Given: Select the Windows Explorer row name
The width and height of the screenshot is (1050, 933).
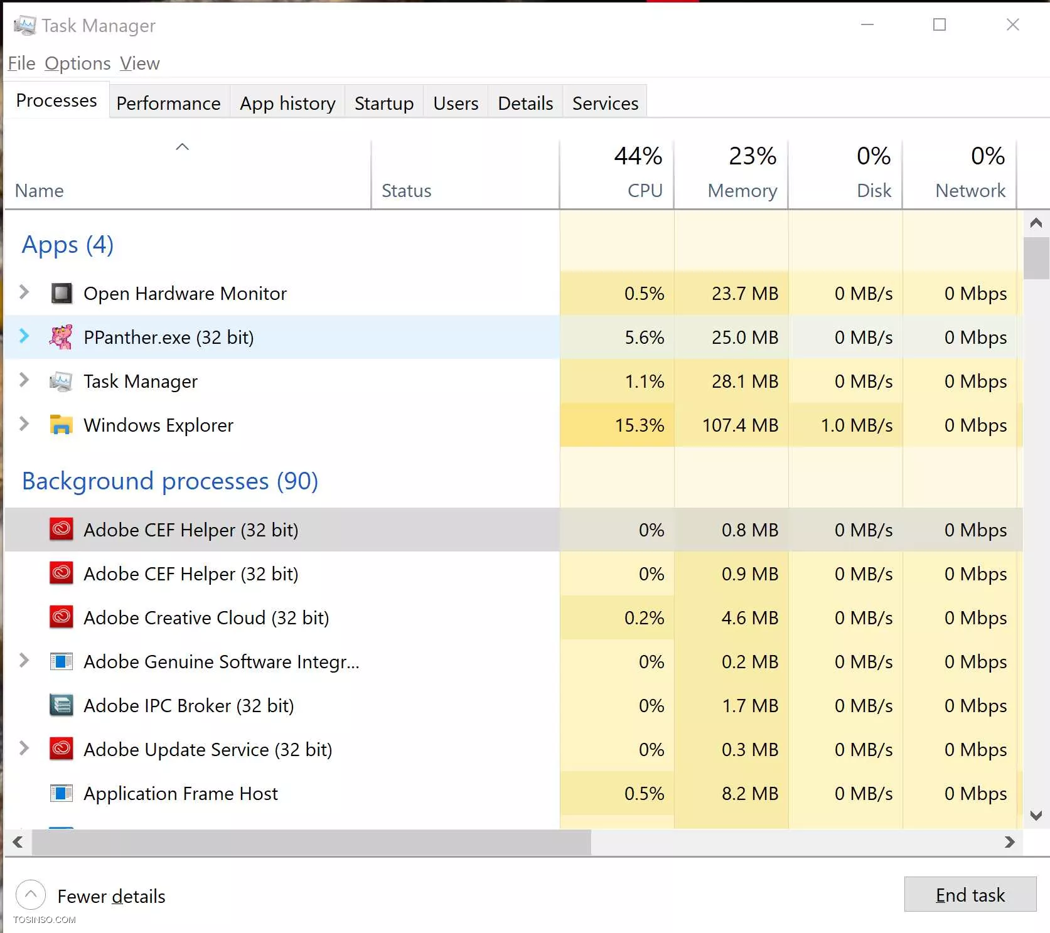Looking at the screenshot, I should tap(158, 425).
